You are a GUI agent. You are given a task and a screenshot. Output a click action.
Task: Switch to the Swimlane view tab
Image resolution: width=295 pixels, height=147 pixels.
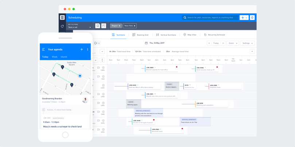pyautogui.click(x=119, y=35)
